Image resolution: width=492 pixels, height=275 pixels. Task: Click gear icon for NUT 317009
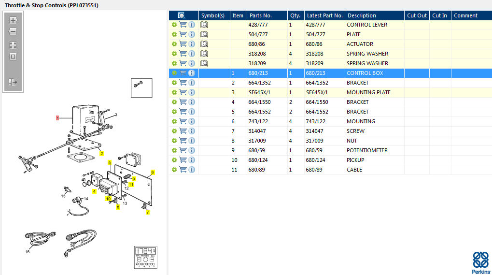pos(174,141)
